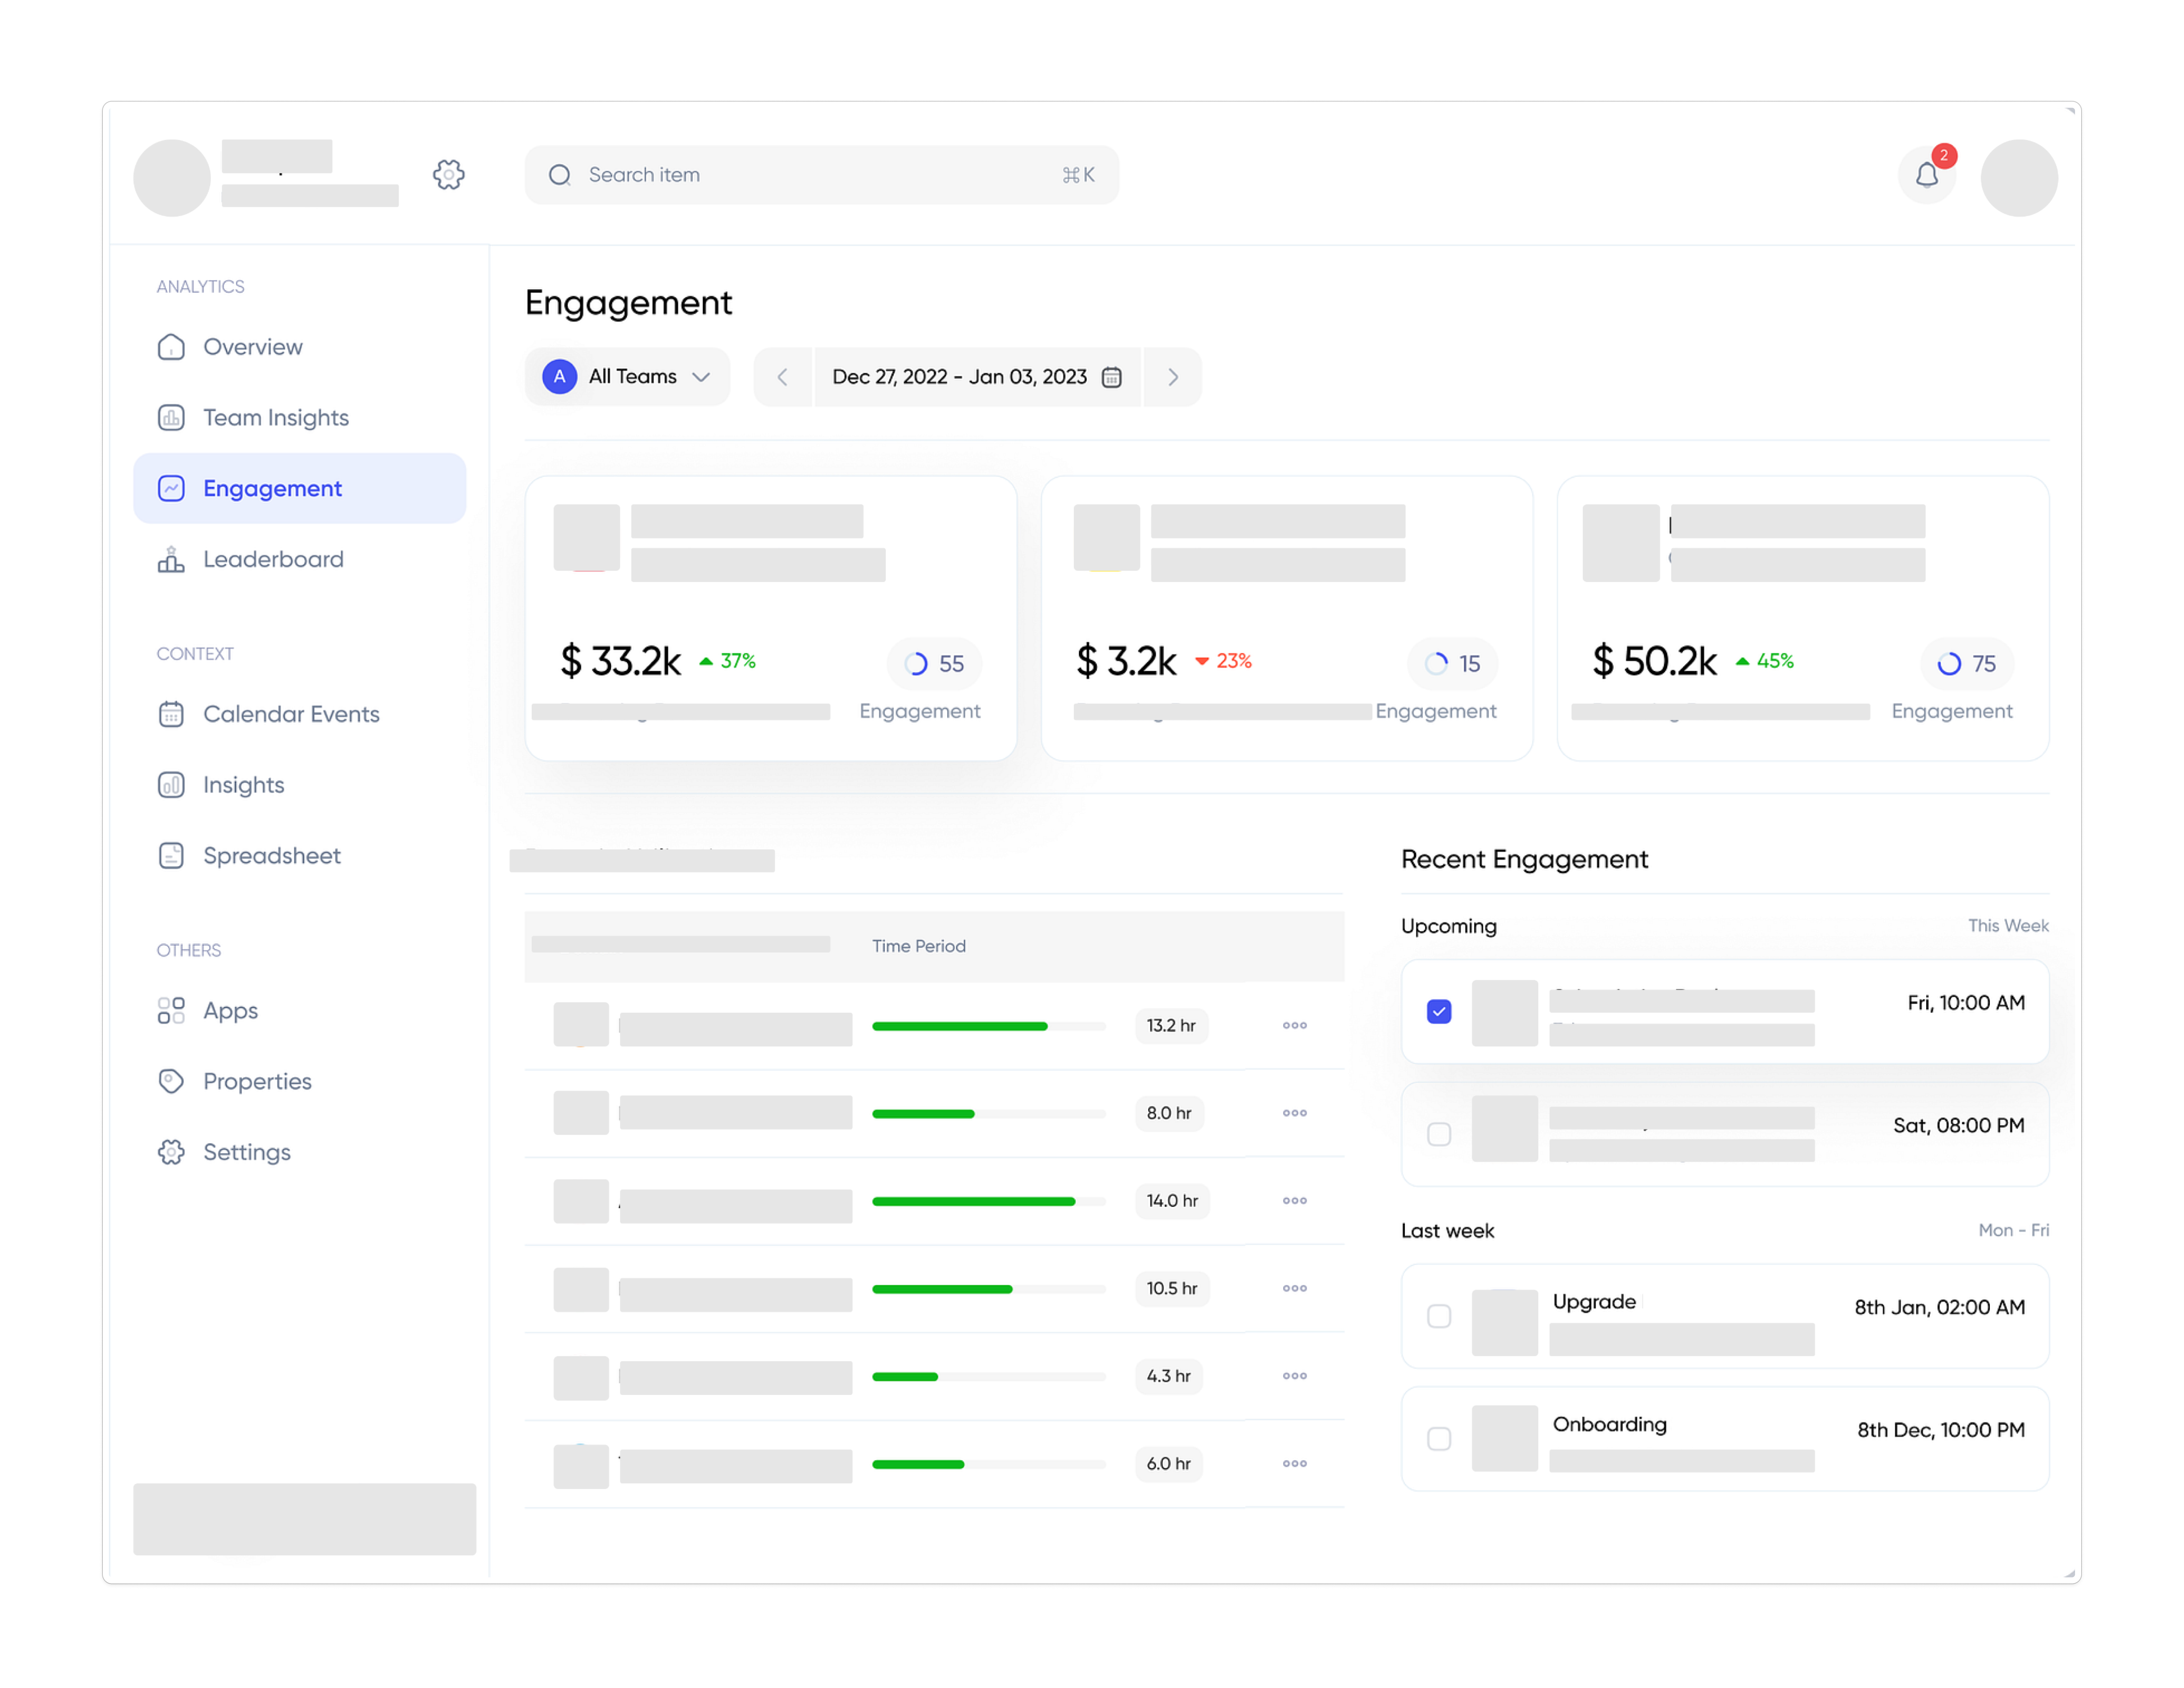Viewport: 2184px width, 1688px height.
Task: Click the engagement ring icon showing 75
Action: (1949, 664)
